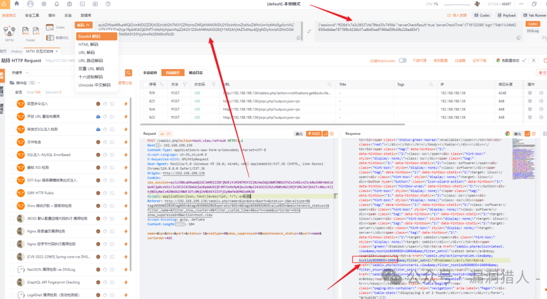547x299 pixels.
Task: Select HTML 解码 from the menu
Action: point(96,45)
